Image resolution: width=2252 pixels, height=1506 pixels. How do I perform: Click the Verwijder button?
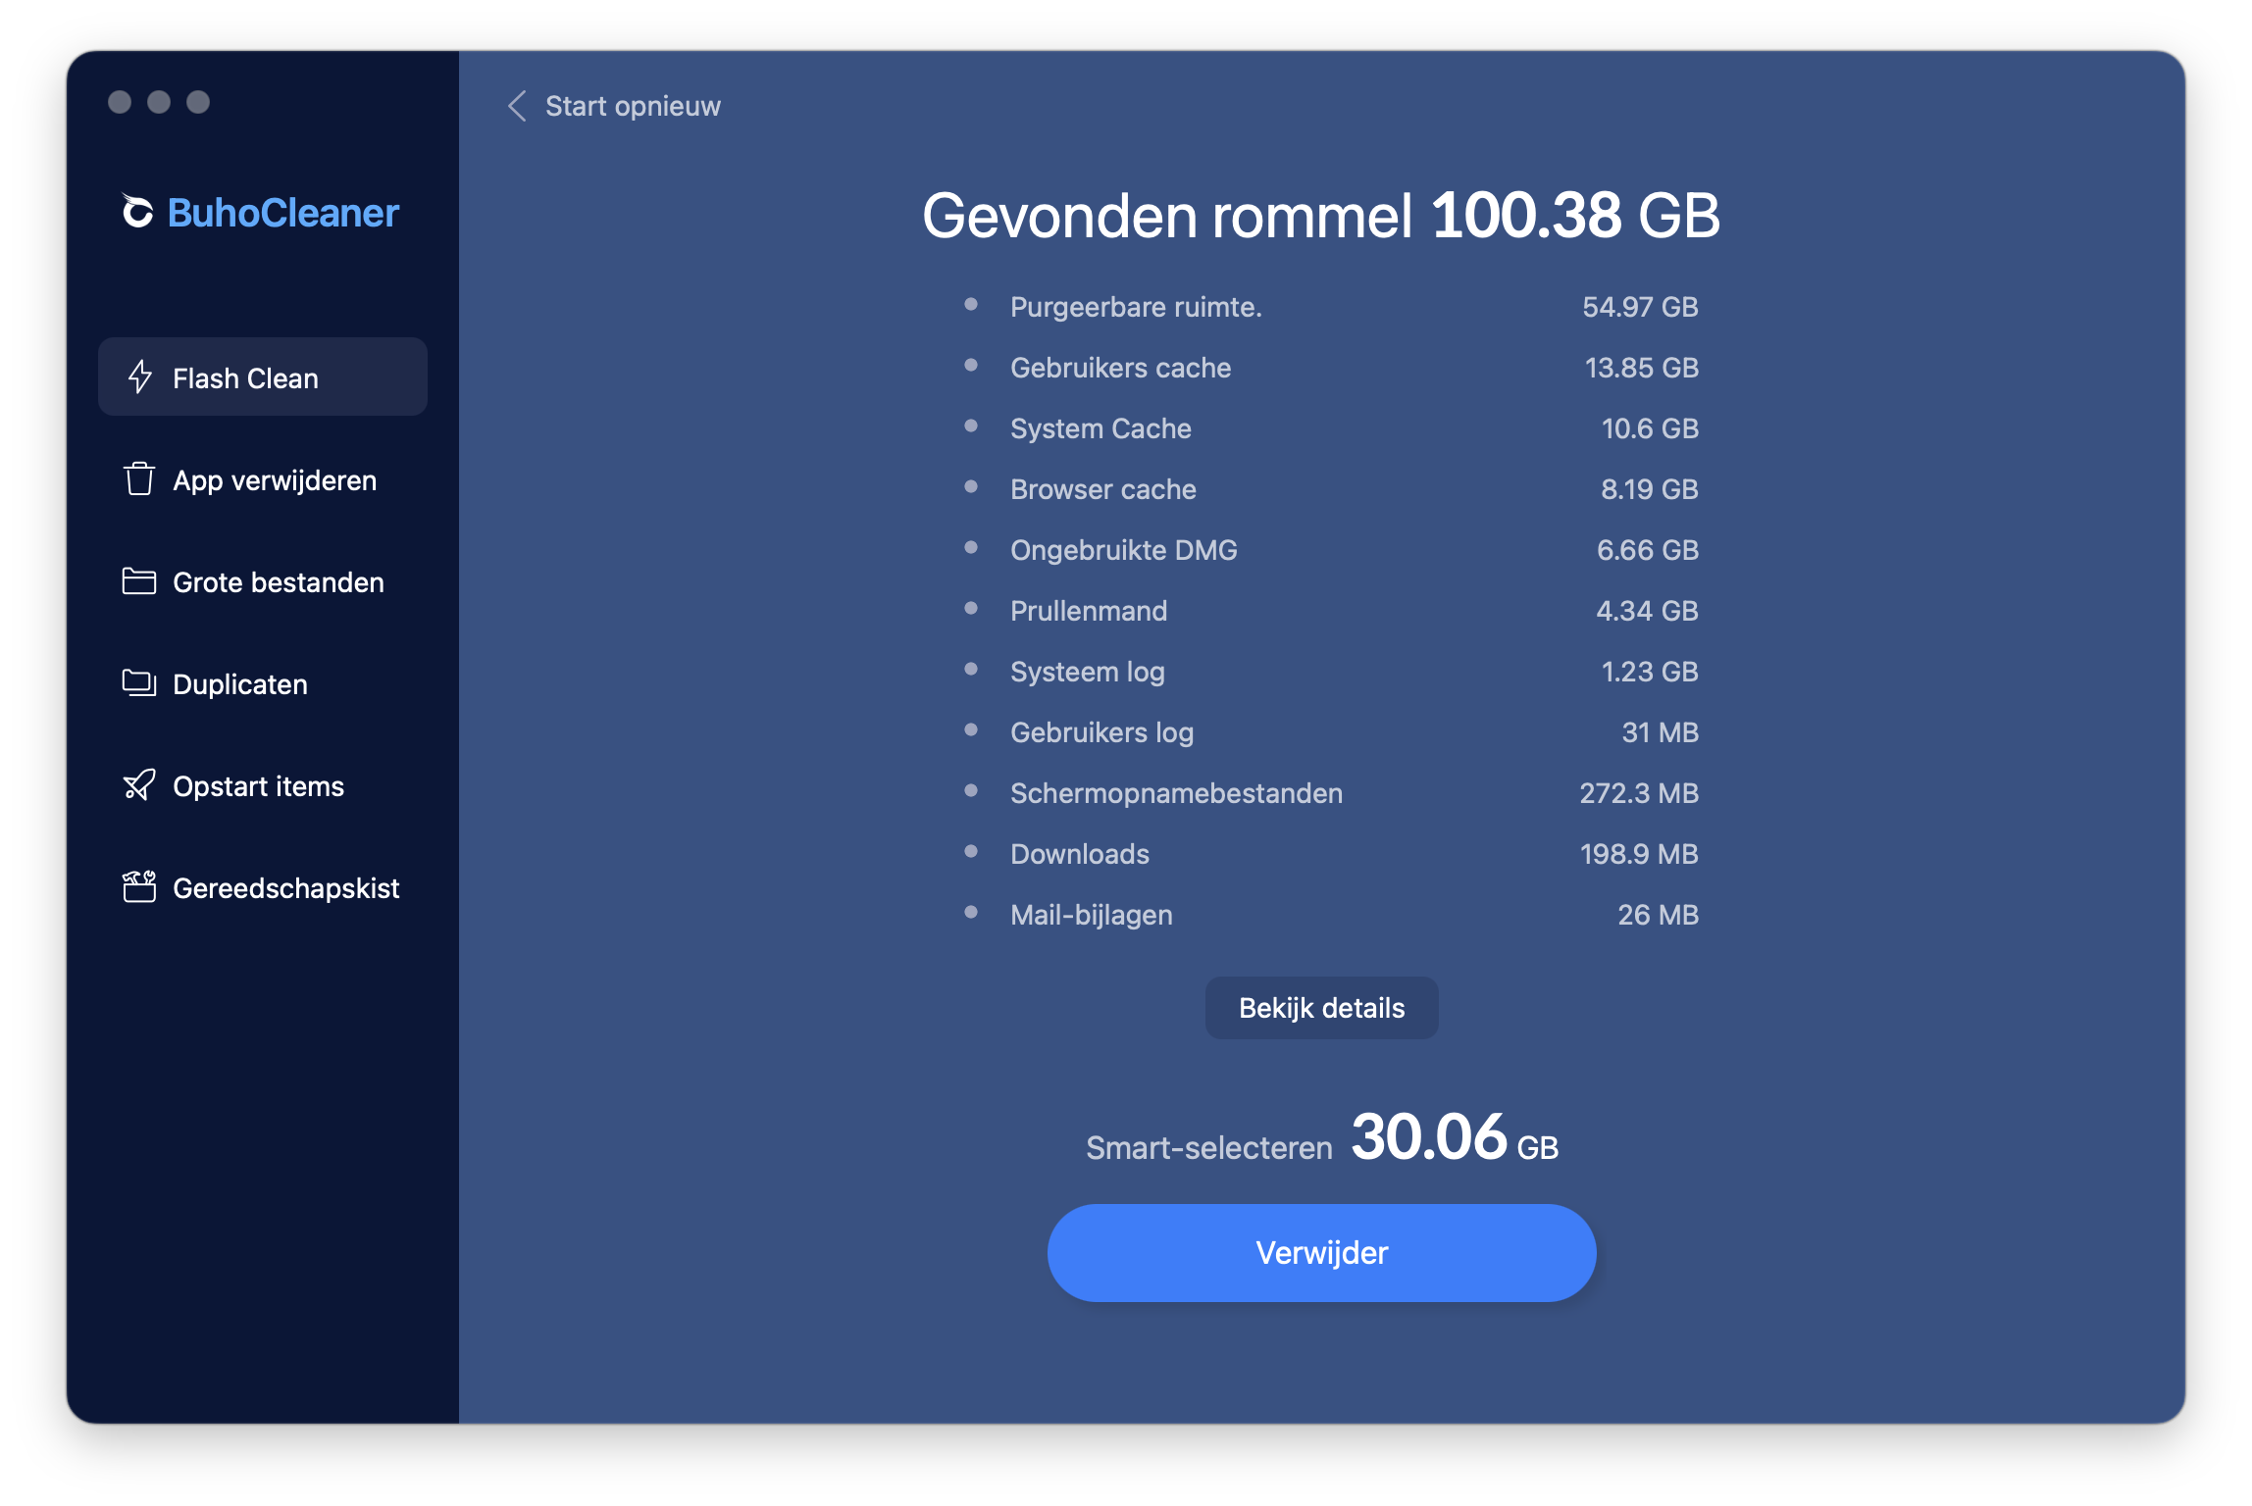(x=1321, y=1252)
